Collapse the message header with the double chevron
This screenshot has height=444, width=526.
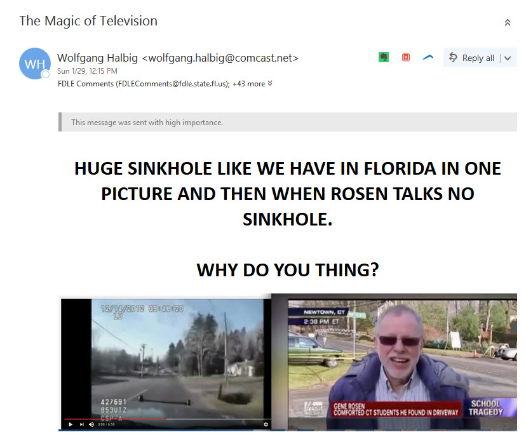coord(507,23)
